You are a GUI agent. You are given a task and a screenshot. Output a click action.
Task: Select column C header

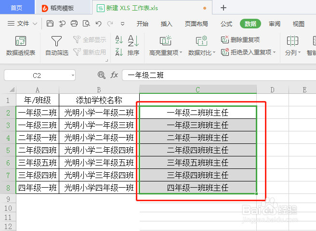[197, 90]
